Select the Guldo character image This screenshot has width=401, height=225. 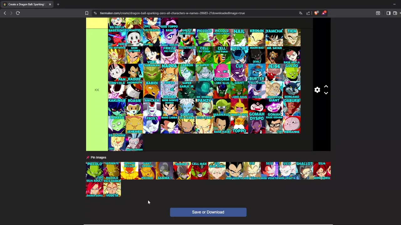[292, 72]
